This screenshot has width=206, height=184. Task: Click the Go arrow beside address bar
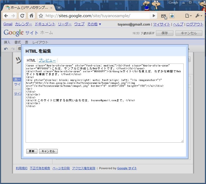(154, 16)
